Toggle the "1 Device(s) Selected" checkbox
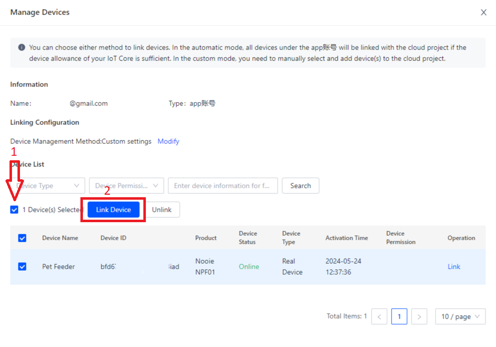The image size is (496, 347). click(14, 210)
